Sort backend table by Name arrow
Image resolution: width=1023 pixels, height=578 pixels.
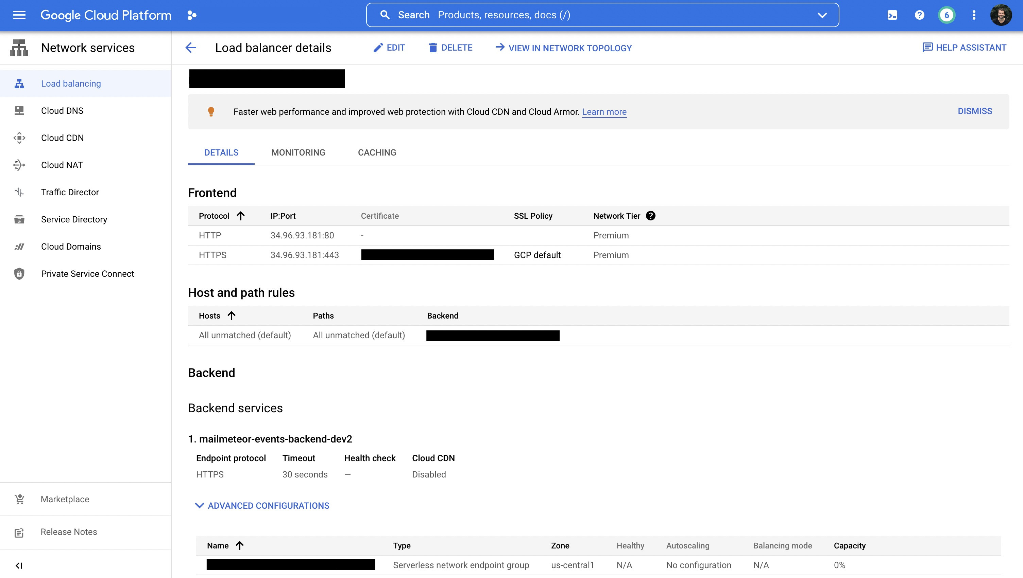click(x=239, y=545)
